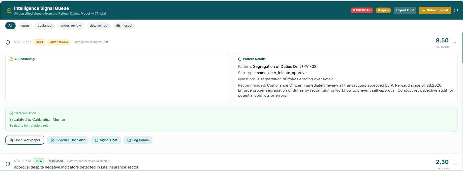This screenshot has height=171, width=463.
Task: Click the 2.30 risk score
Action: 442,162
